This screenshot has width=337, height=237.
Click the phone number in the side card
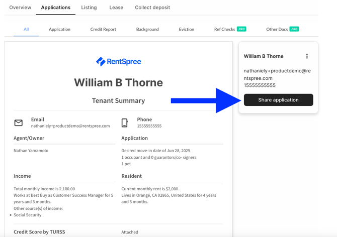coord(260,85)
